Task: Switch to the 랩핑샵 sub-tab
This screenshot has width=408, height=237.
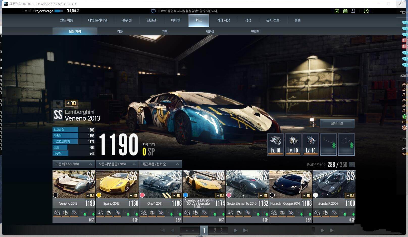Action: click(x=210, y=31)
